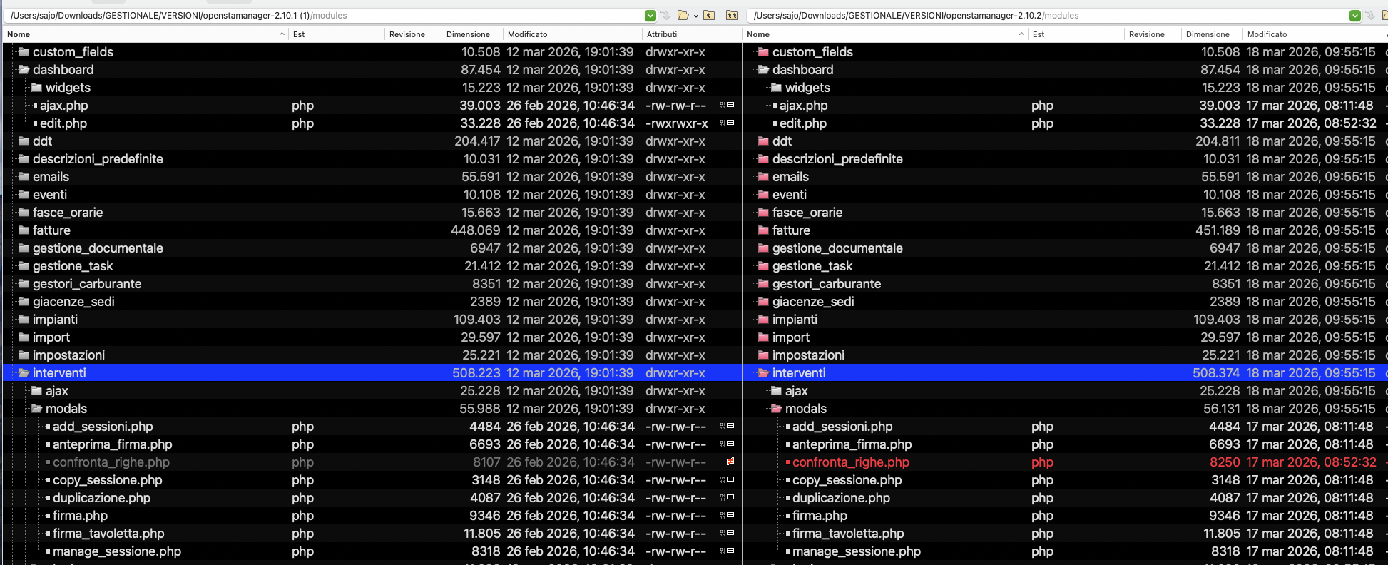Screen dimensions: 1388x565
Task: Open left path history green dropdown
Action: [650, 15]
